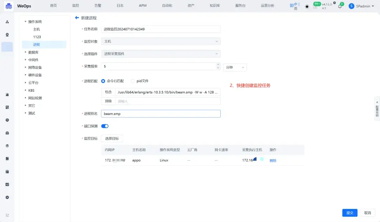This screenshot has height=222, width=380.
Task: Click the SPadmin avatar circle
Action: coord(351,6)
